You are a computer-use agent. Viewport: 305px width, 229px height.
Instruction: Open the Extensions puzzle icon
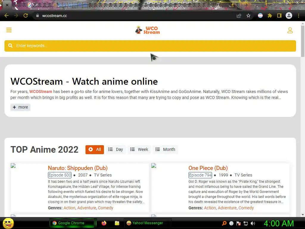[270, 16]
